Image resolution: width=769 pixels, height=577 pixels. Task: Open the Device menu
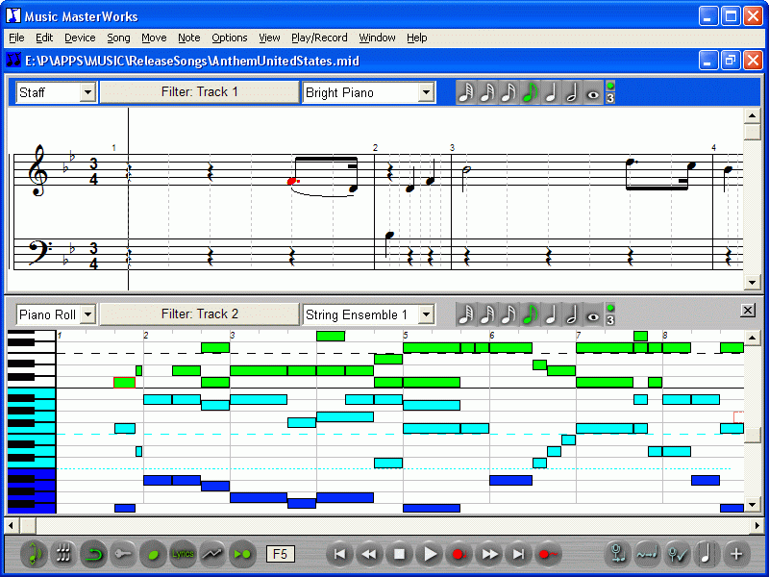coord(80,38)
